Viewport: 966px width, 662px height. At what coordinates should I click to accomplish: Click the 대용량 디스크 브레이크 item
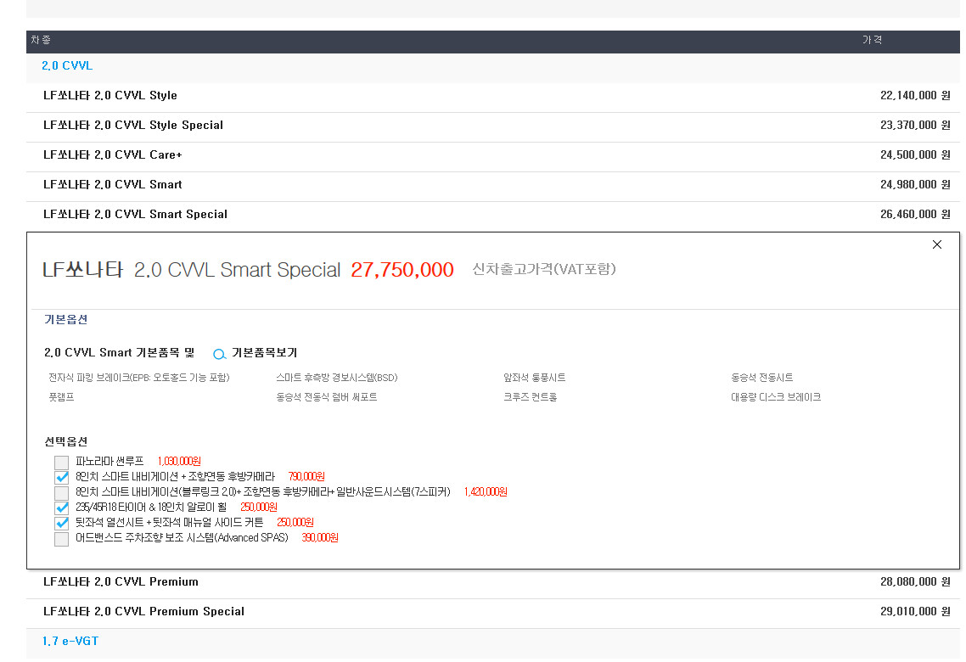[776, 397]
